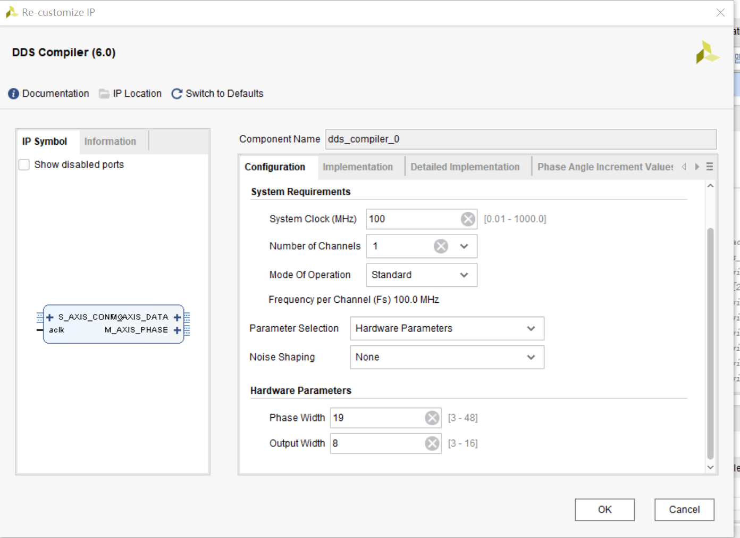Click the configuration panel vertical scrollbar

coord(710,343)
